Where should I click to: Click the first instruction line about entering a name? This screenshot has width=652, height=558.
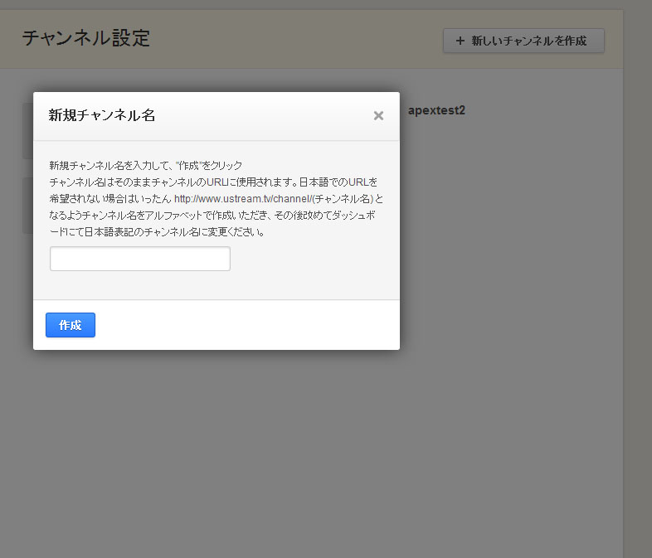pyautogui.click(x=146, y=165)
